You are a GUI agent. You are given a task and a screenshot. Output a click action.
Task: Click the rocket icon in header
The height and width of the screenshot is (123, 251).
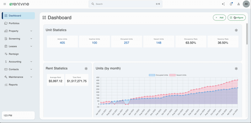(x=238, y=4)
